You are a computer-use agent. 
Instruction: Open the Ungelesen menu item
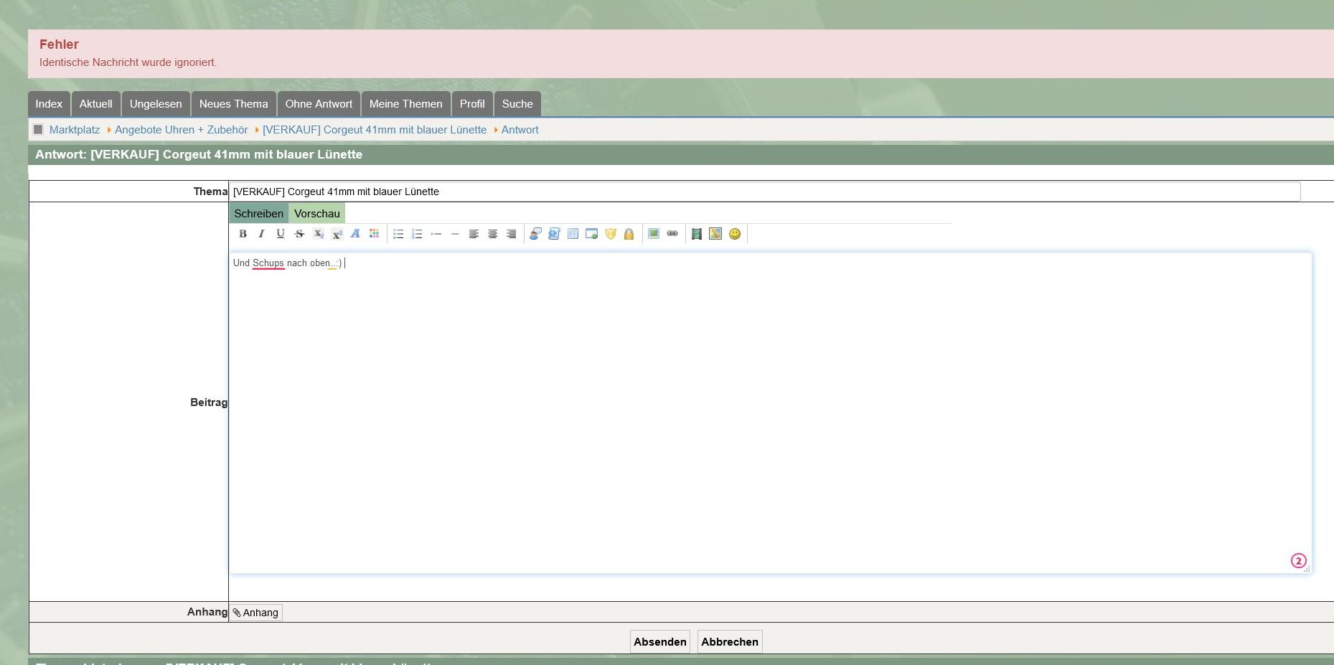point(156,104)
